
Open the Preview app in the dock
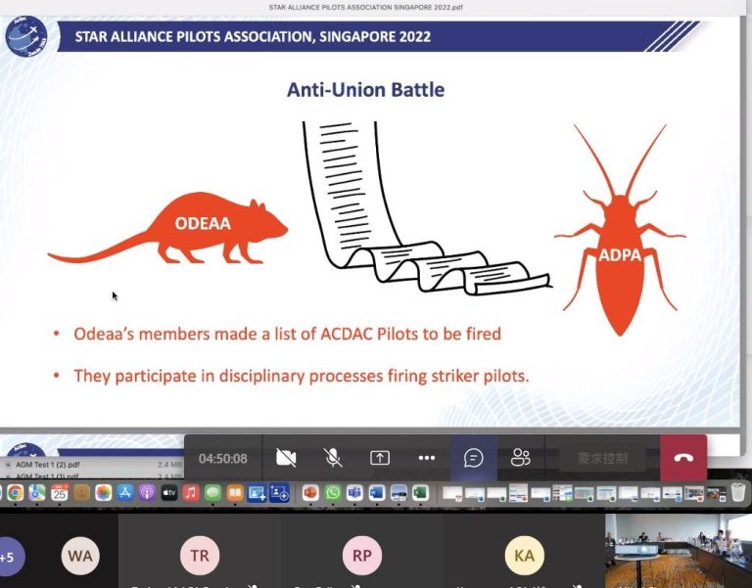[399, 493]
